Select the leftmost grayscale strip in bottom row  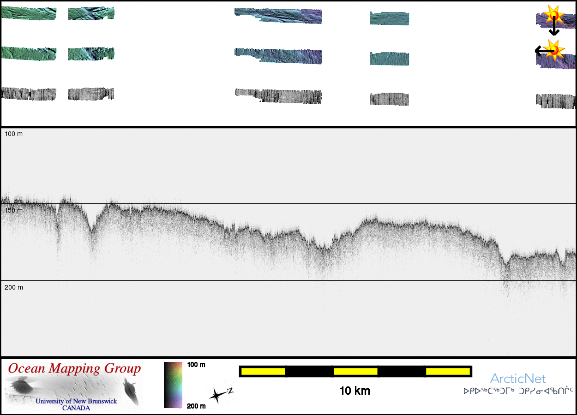pyautogui.click(x=29, y=94)
